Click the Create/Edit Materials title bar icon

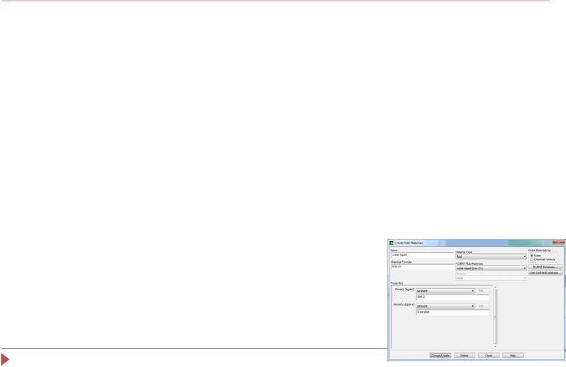(x=392, y=243)
